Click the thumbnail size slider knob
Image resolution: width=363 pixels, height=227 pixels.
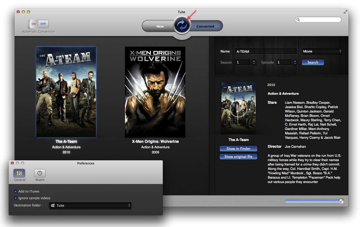coord(341,201)
